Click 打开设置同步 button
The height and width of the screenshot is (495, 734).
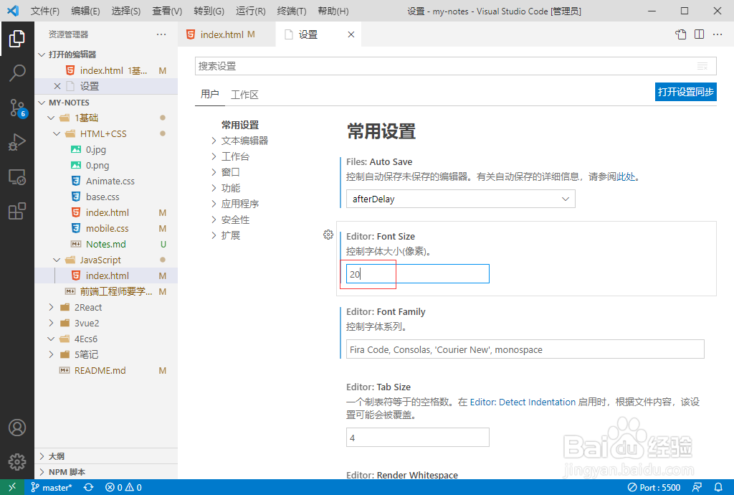point(686,92)
